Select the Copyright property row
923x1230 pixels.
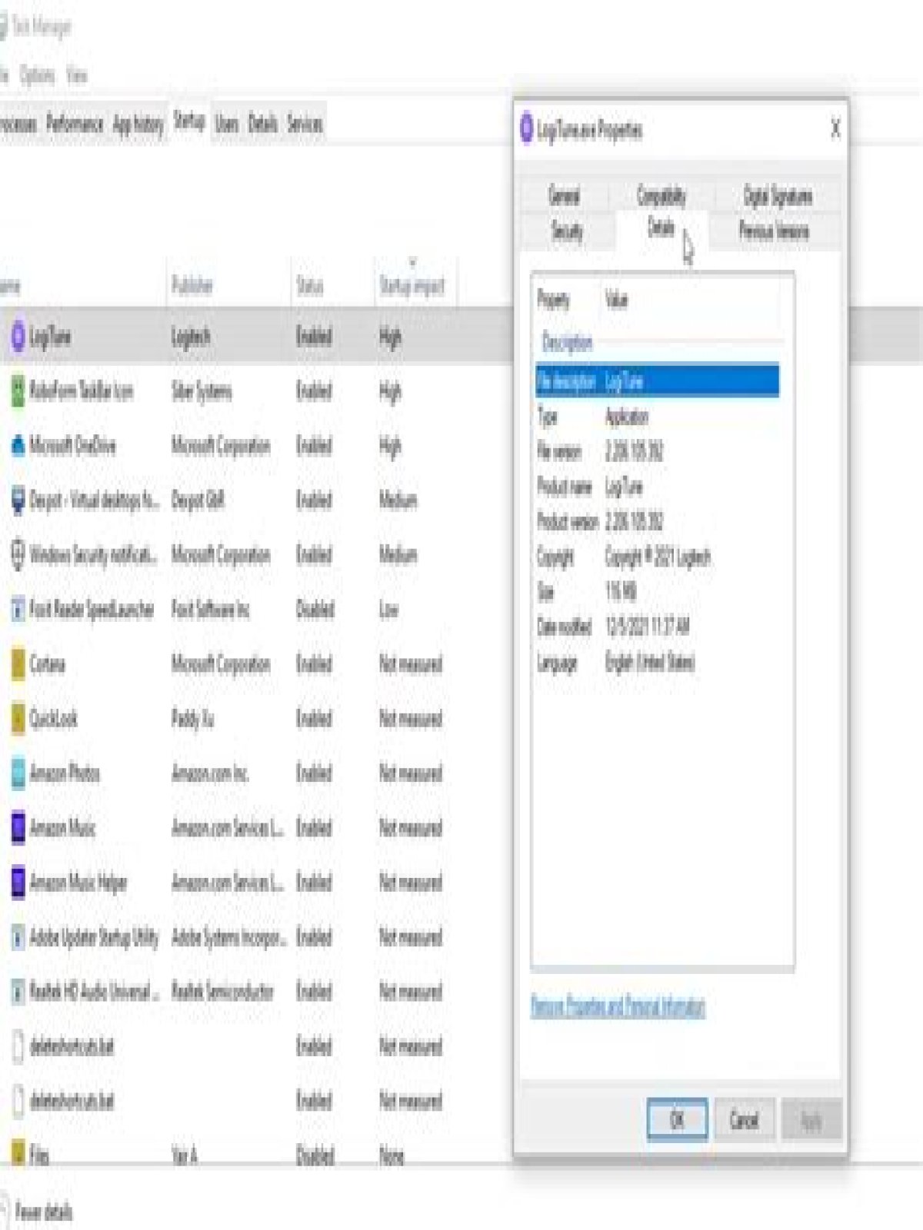point(658,557)
